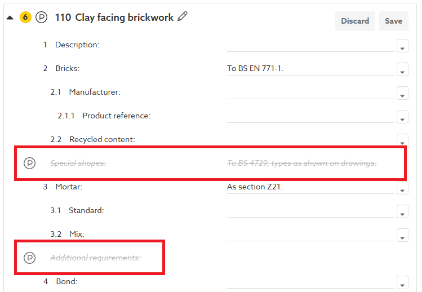Open the Bricks value dropdown

(402, 71)
